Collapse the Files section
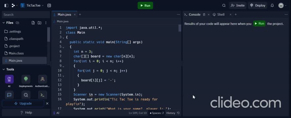 coord(4,23)
